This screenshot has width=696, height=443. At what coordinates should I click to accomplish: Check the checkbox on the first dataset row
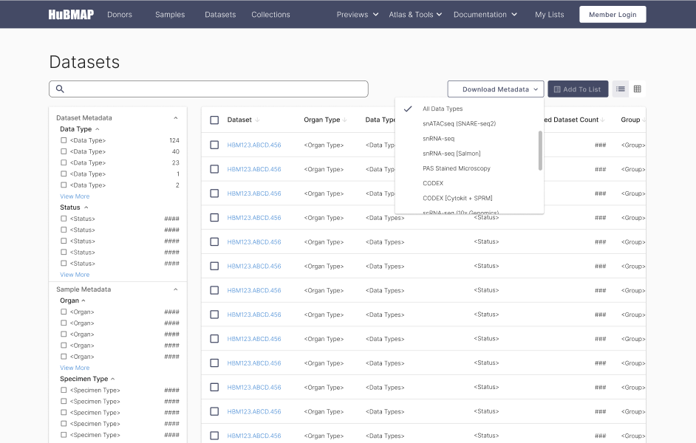[x=214, y=145]
